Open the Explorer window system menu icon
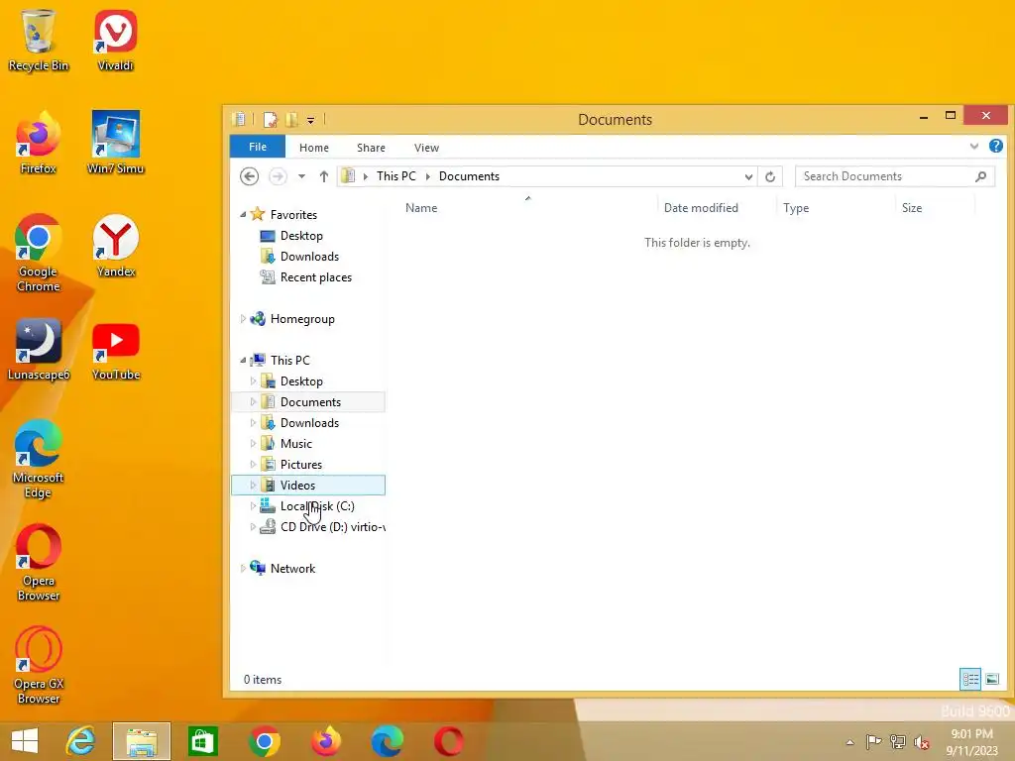Image resolution: width=1015 pixels, height=761 pixels. [239, 120]
